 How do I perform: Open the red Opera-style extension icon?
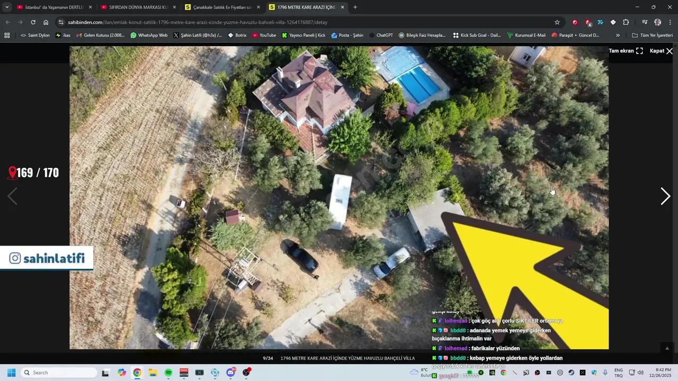click(x=575, y=22)
